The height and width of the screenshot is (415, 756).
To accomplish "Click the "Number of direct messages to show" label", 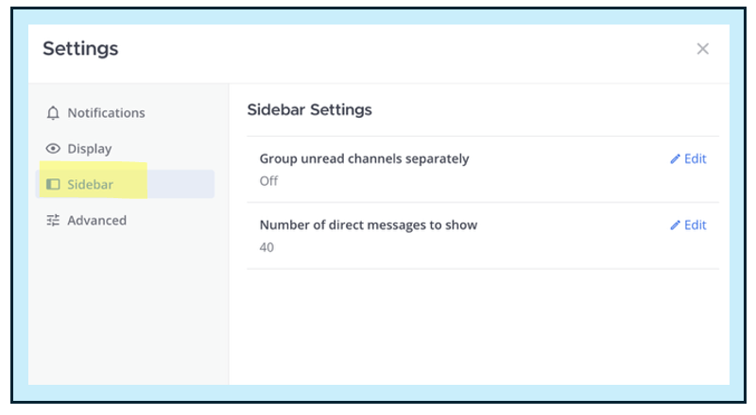I will point(368,225).
